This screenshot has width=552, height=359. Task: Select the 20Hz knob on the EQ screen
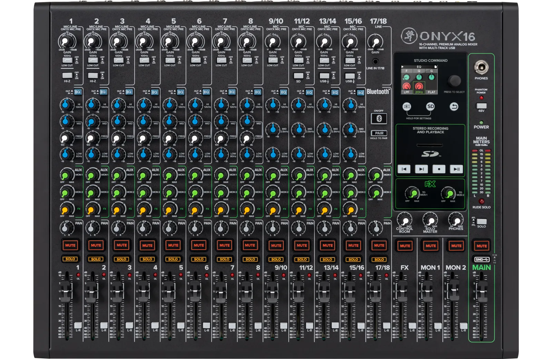pos(419,86)
